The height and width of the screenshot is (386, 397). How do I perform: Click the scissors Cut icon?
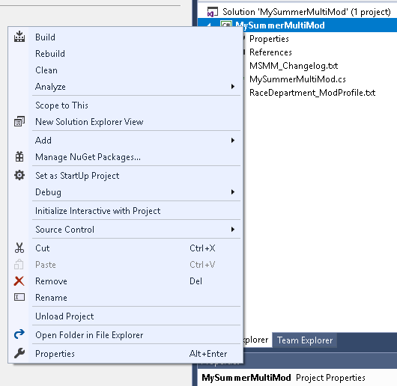pos(19,248)
